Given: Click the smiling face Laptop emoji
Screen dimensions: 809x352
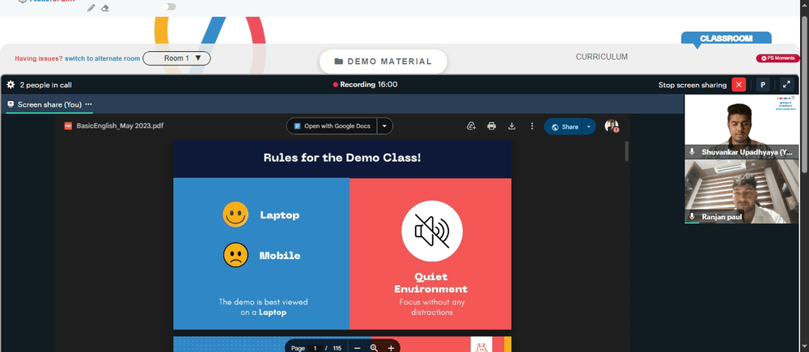Looking at the screenshot, I should click(x=235, y=214).
